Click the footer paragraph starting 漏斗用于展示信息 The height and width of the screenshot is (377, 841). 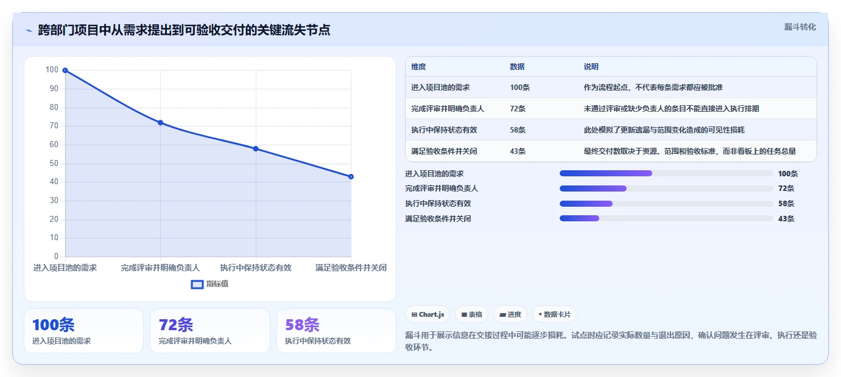(x=611, y=342)
